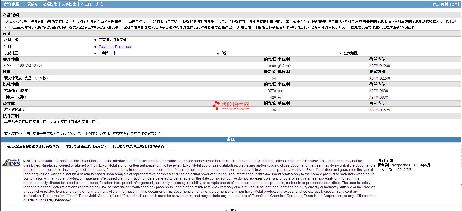The image size is (462, 211).
Task: Select the ASTM D2240 test method
Action: [x=380, y=78]
